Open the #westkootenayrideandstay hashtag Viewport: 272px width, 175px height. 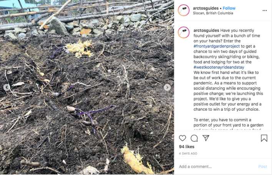point(219,67)
